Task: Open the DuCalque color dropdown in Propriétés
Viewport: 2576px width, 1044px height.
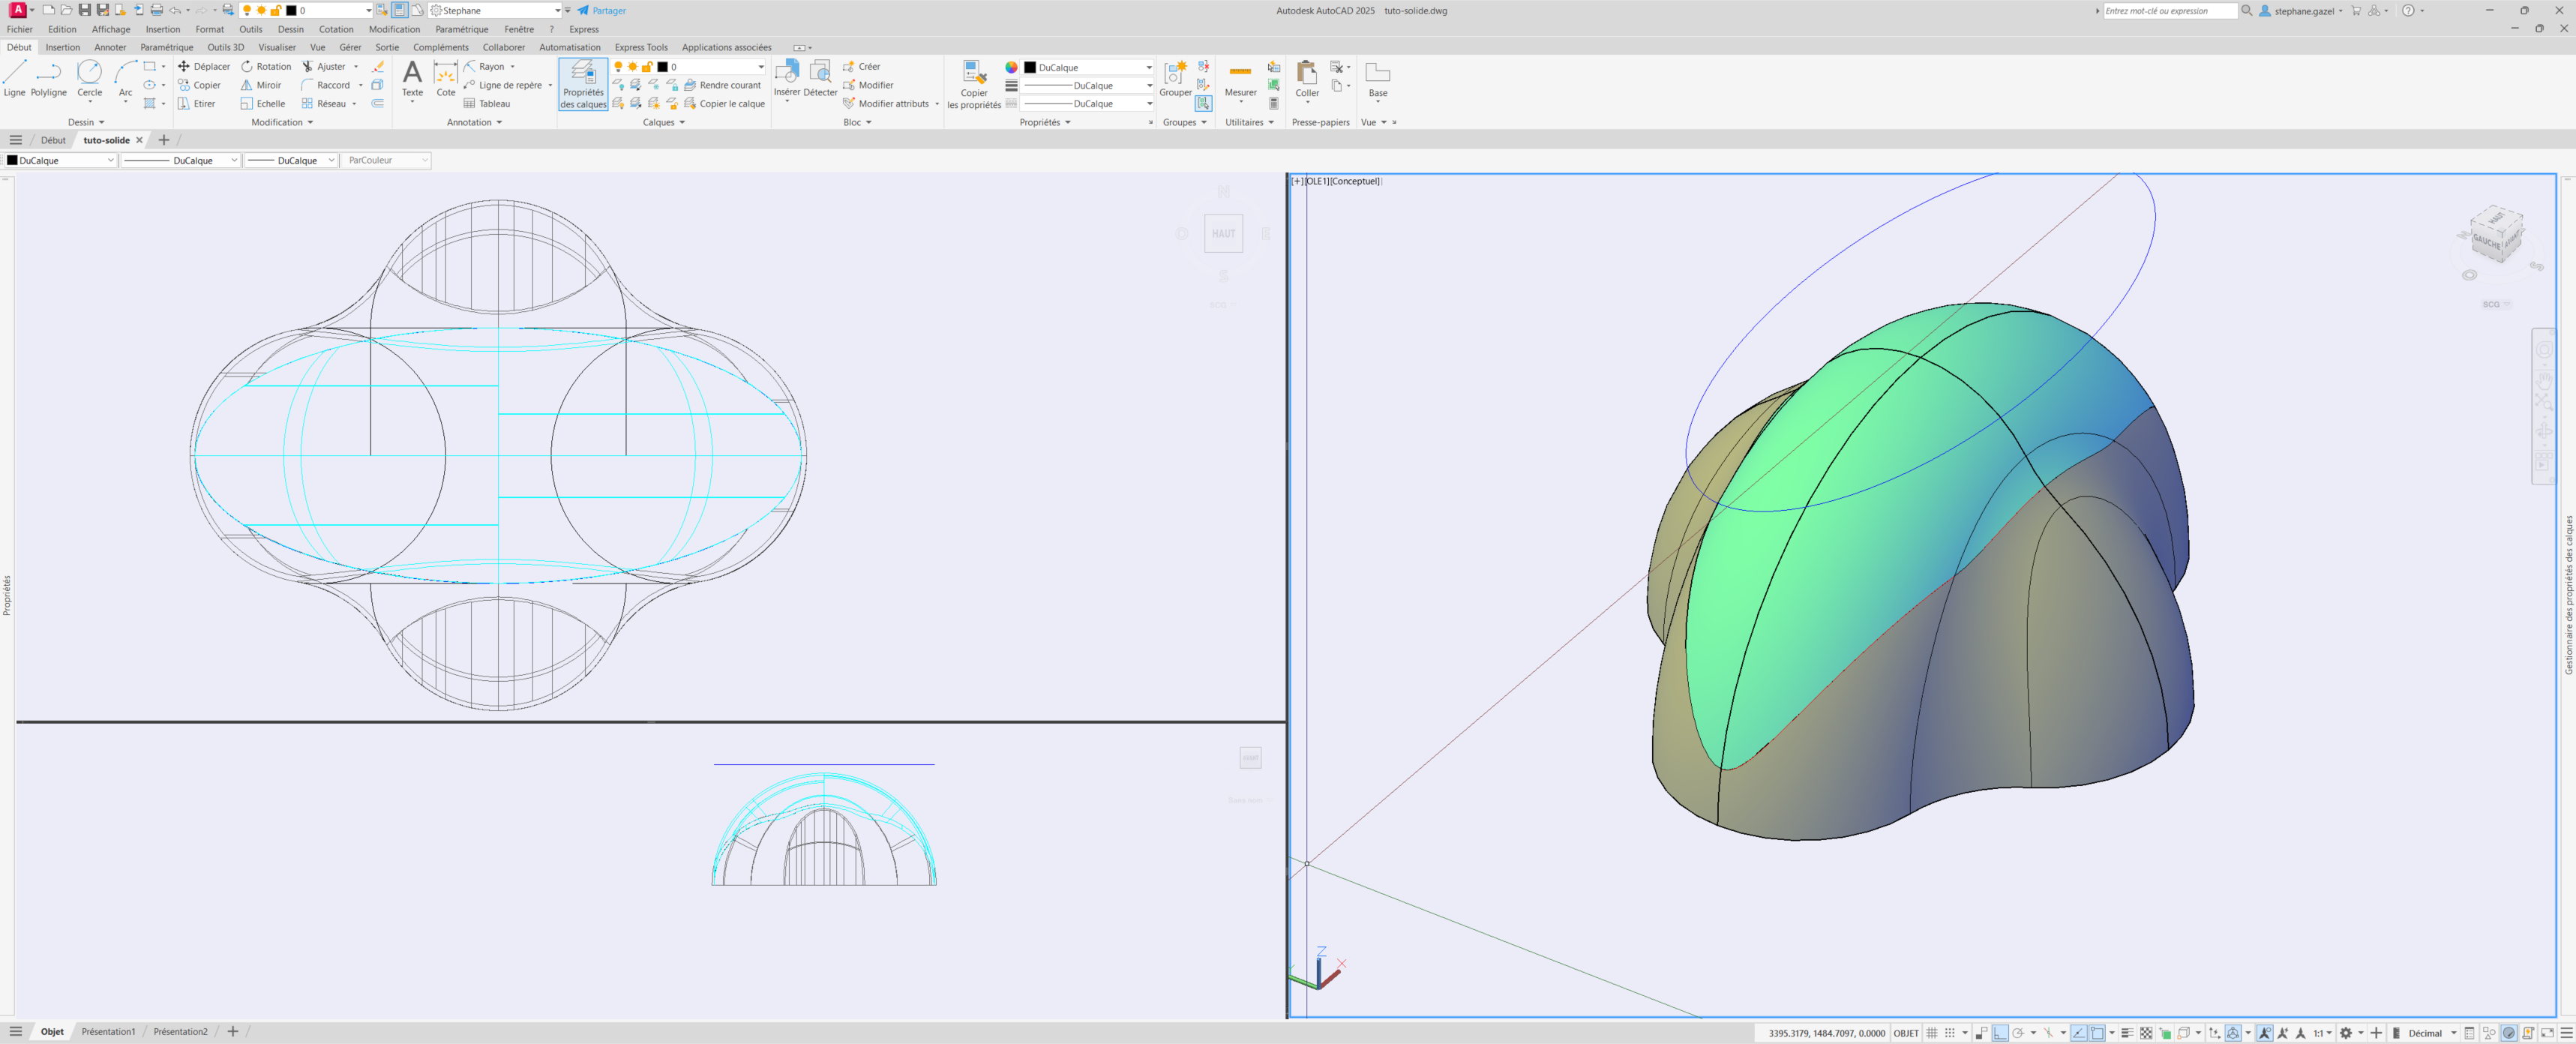Action: click(x=1087, y=67)
